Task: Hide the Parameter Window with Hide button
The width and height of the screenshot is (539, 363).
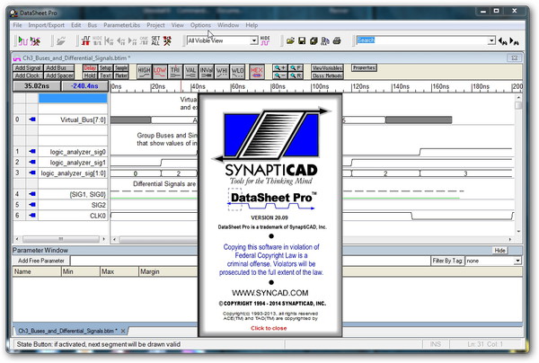Action: tap(499, 251)
